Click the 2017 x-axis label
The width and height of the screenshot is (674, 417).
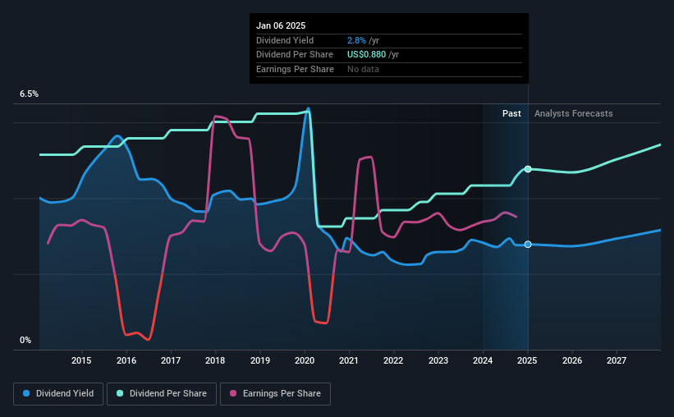tap(171, 360)
